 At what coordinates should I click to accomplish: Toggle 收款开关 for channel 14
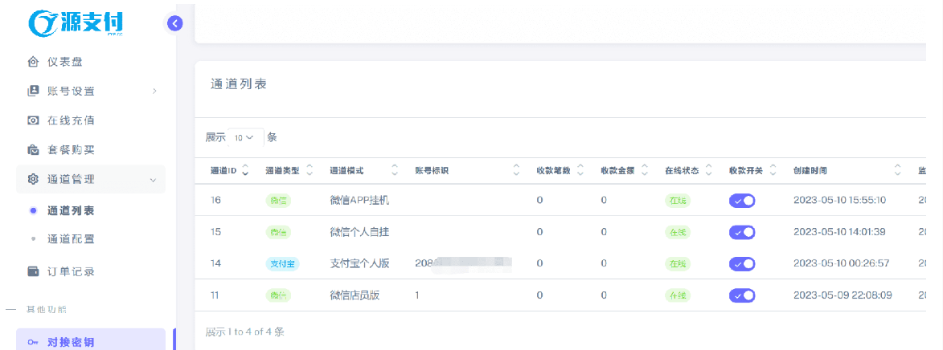point(742,263)
